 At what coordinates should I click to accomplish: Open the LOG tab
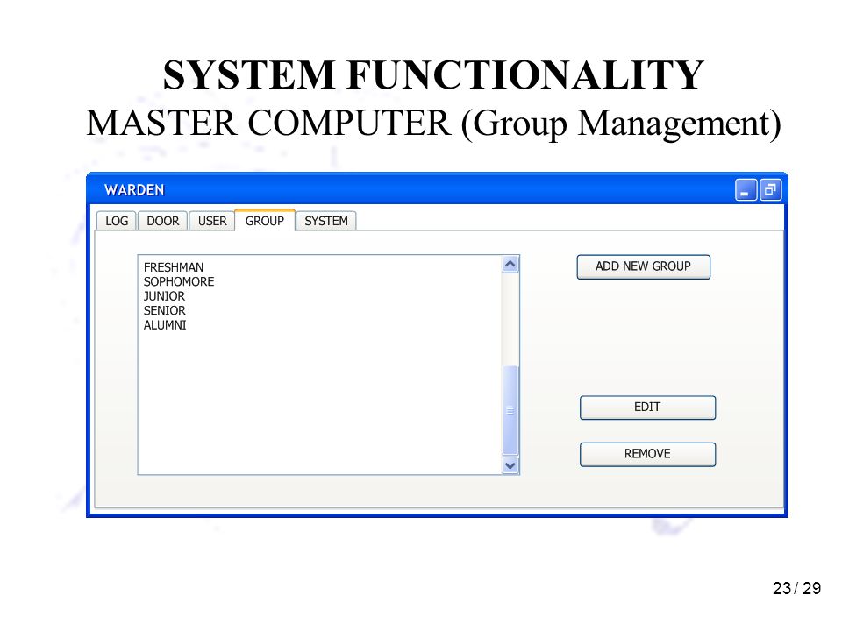click(x=116, y=221)
